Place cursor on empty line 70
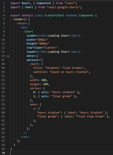Screen dimensions: 113x155 click(x=61, y=153)
